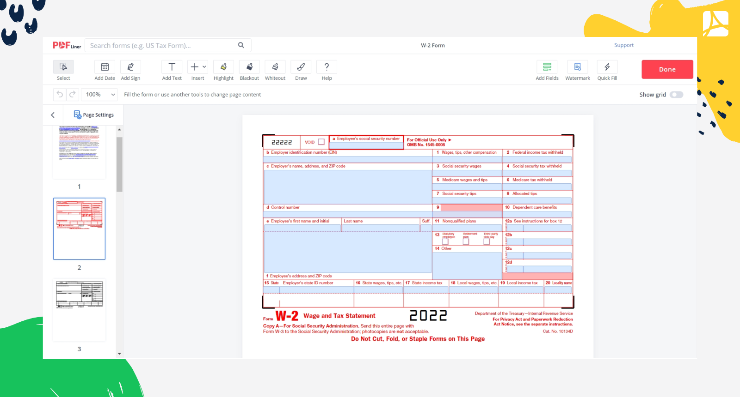Open the Add Fields tool

tap(547, 67)
